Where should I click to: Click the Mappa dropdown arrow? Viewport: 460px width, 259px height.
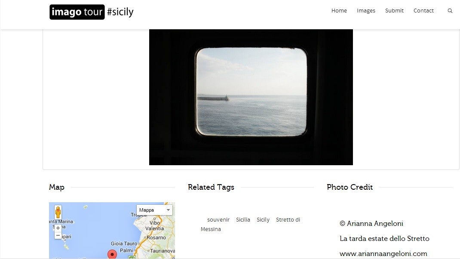click(168, 210)
